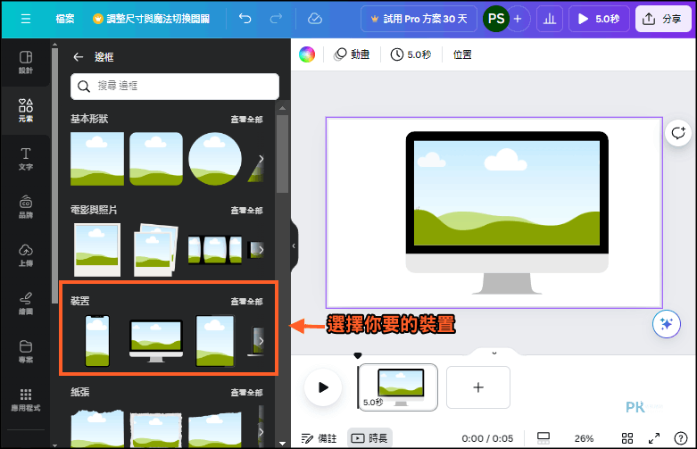Viewport: 697px width, 449px height.
Task: Select the single polaroid photo frame
Action: pyautogui.click(x=97, y=250)
